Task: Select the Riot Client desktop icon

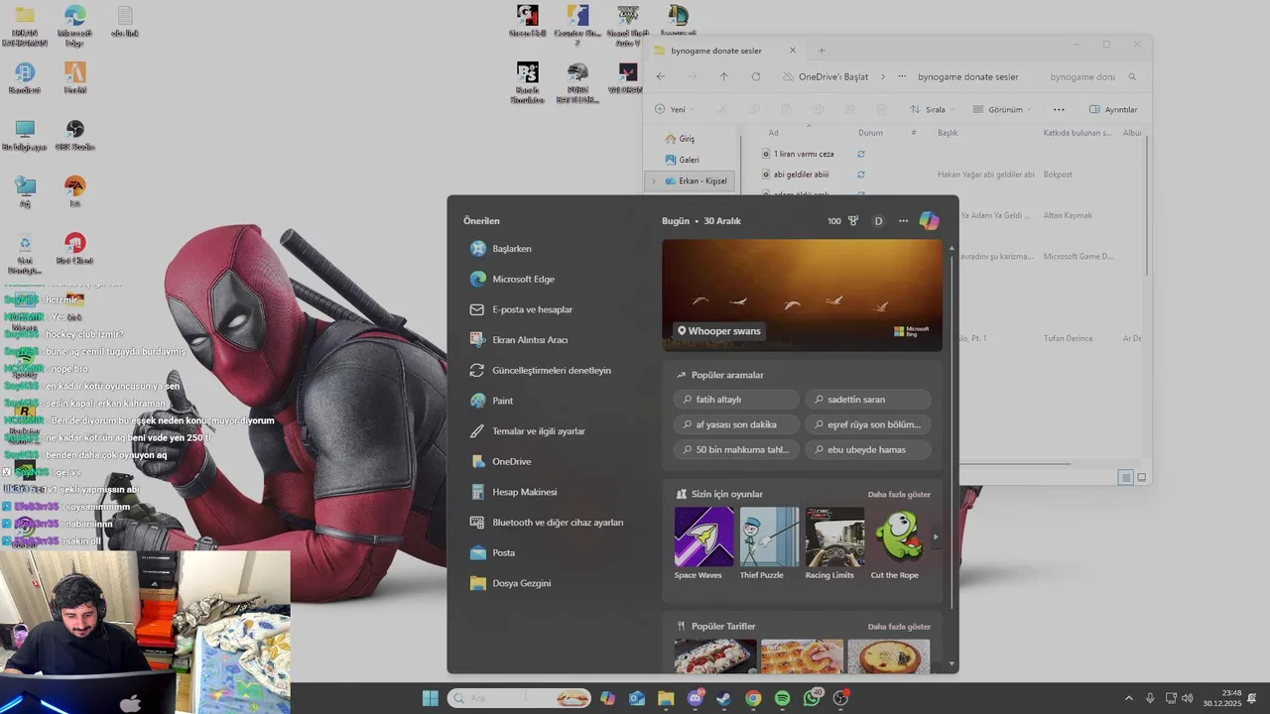Action: [75, 249]
